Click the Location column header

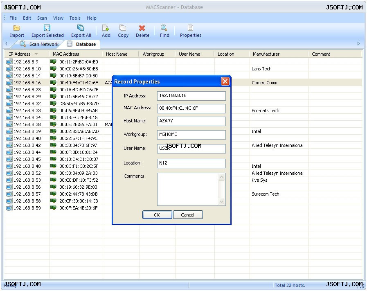pos(232,54)
